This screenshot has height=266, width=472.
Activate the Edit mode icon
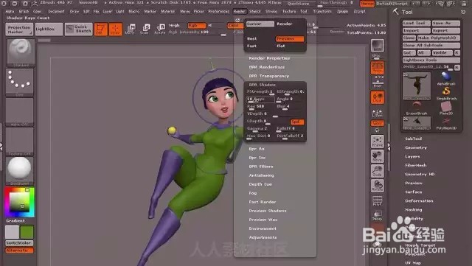pos(100,29)
